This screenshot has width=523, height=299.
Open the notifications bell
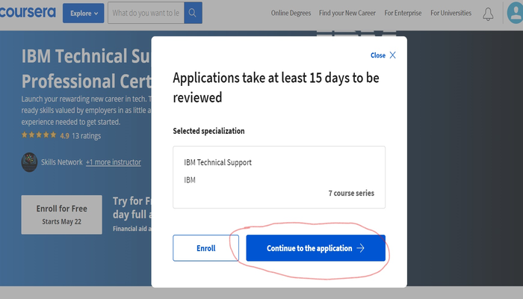[x=488, y=14]
